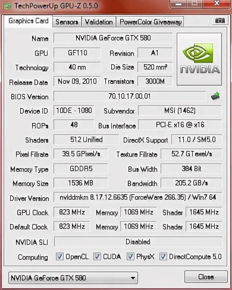Click the Close button

click(x=206, y=277)
